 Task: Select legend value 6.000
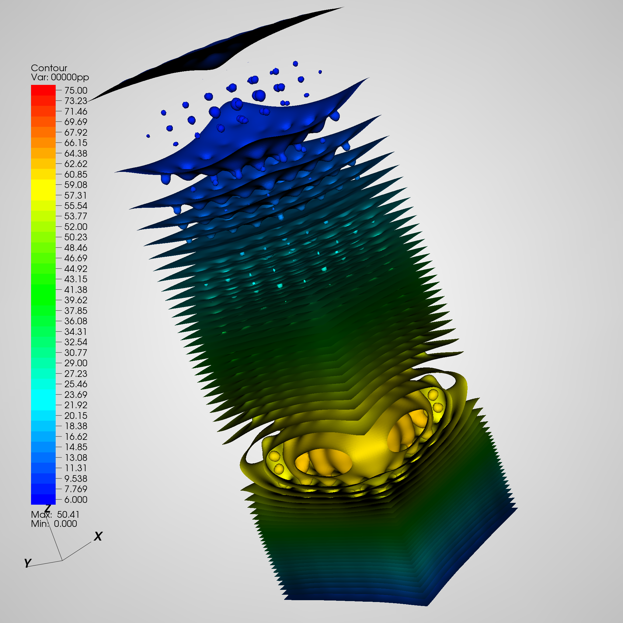[76, 499]
